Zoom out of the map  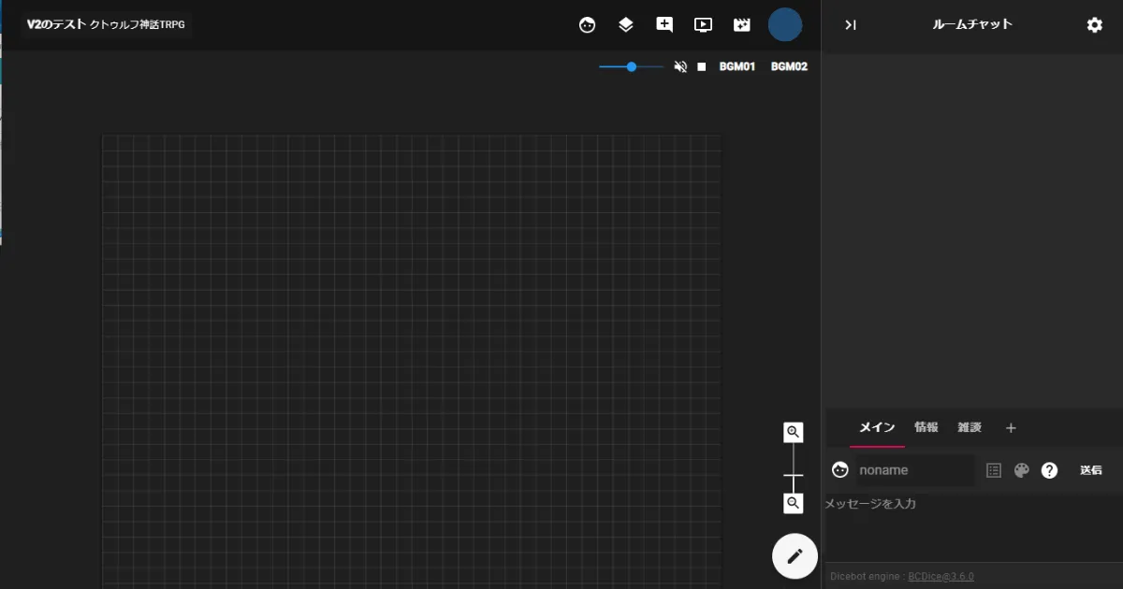(794, 503)
